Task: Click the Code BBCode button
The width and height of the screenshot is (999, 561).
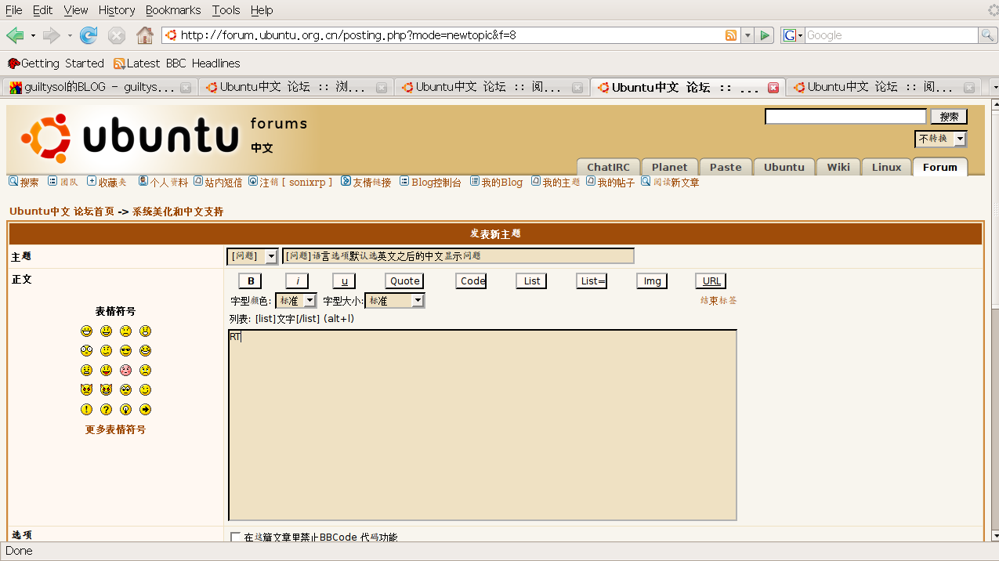Action: click(x=472, y=281)
